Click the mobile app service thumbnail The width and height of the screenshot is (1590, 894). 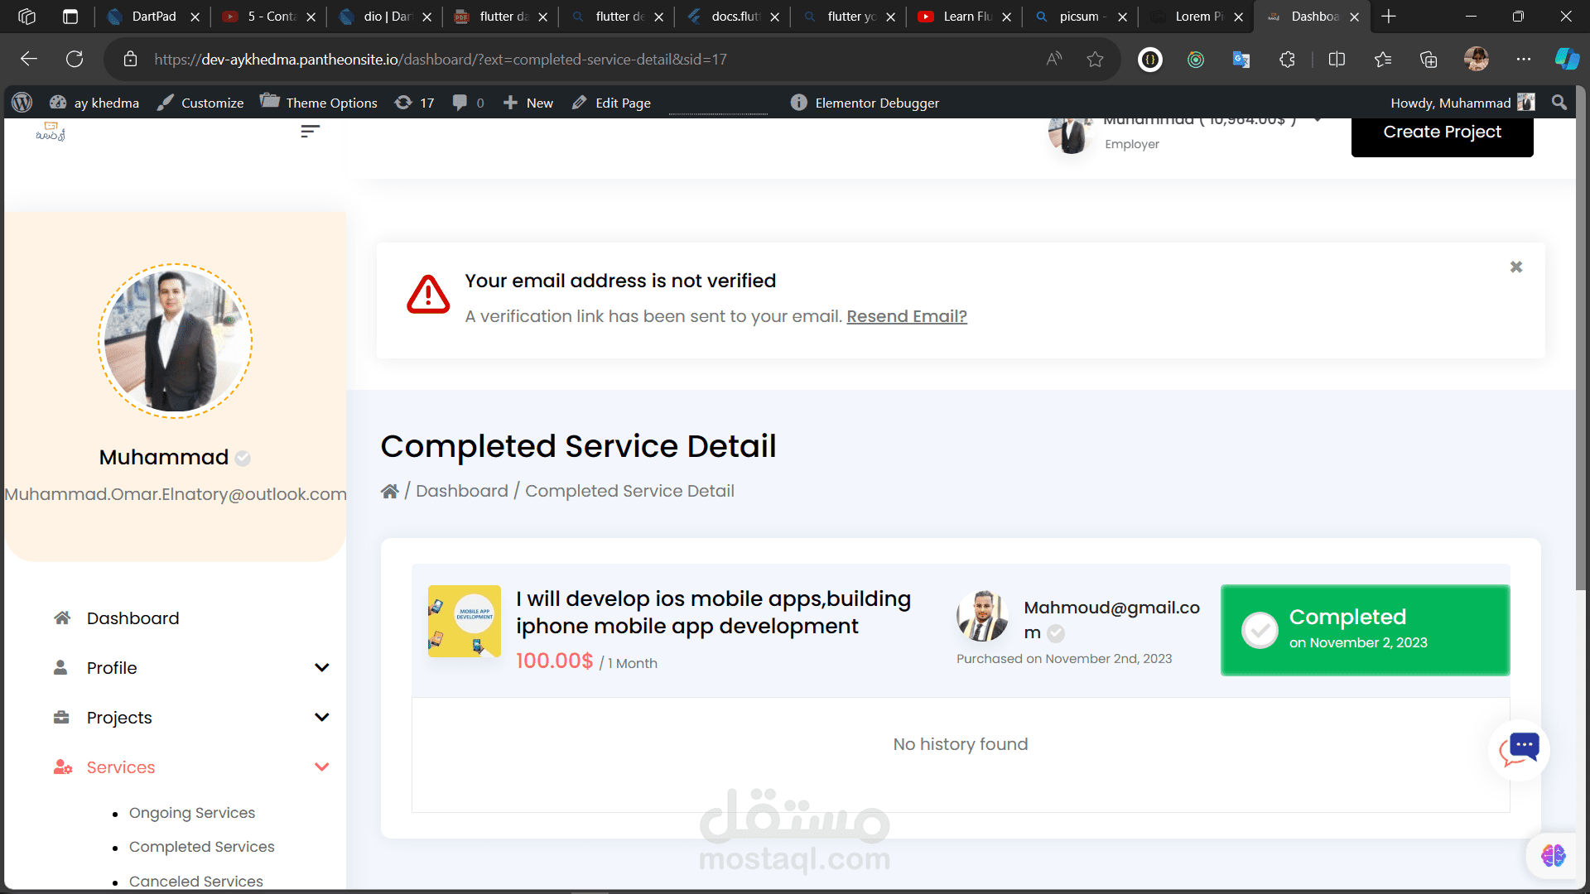pyautogui.click(x=464, y=621)
